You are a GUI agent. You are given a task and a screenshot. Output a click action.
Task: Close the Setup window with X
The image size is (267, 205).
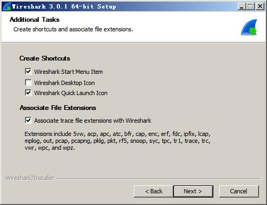pyautogui.click(x=260, y=6)
